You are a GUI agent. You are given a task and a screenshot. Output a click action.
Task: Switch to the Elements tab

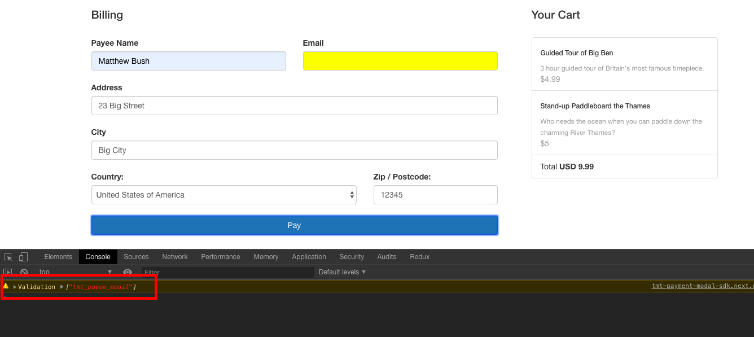coord(58,257)
